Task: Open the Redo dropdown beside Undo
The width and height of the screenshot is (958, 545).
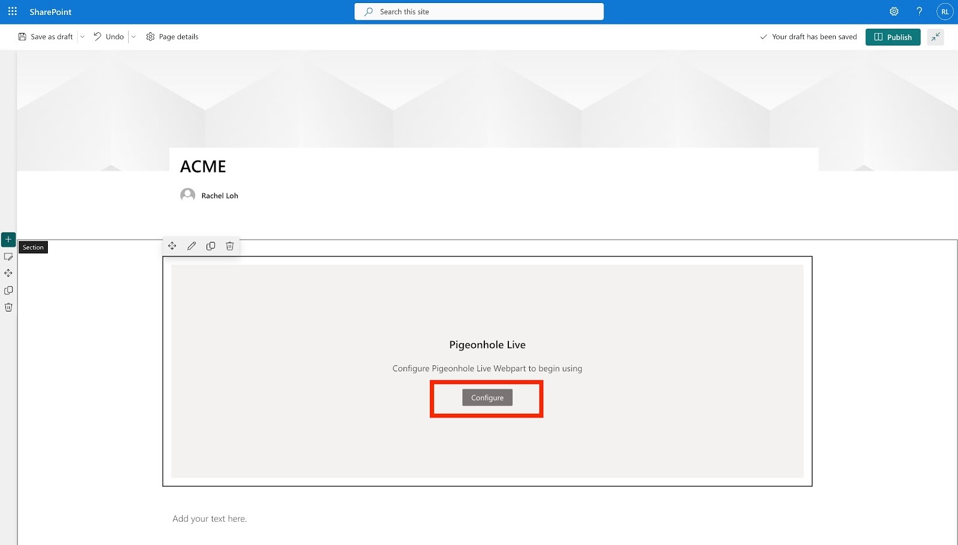Action: [x=133, y=37]
